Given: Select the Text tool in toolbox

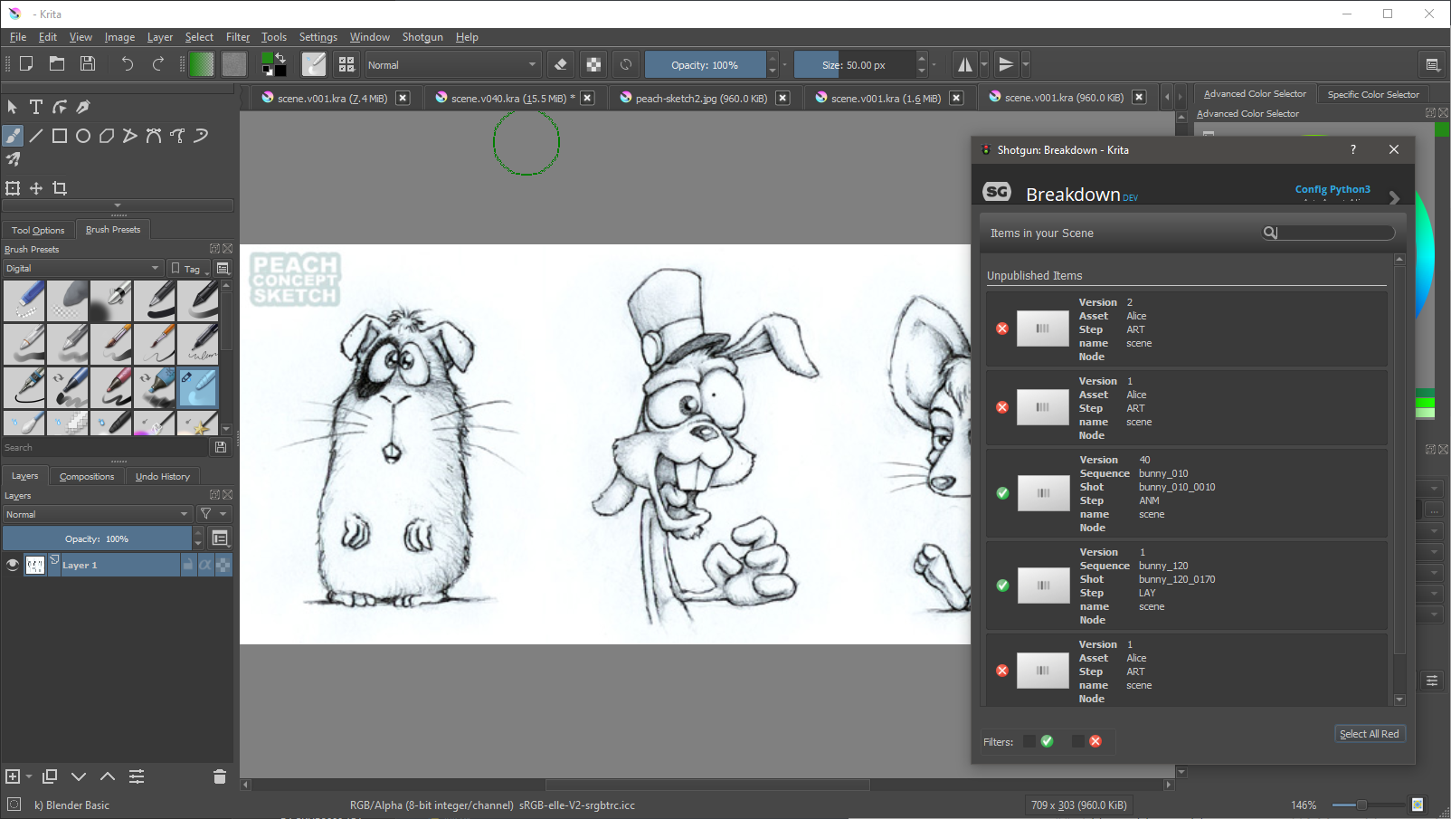Looking at the screenshot, I should (x=36, y=107).
